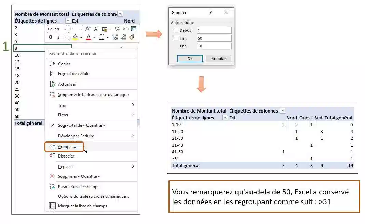Select the >51 row label

175,159
